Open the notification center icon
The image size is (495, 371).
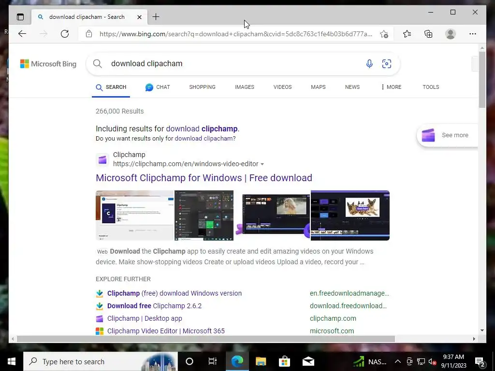(x=480, y=362)
